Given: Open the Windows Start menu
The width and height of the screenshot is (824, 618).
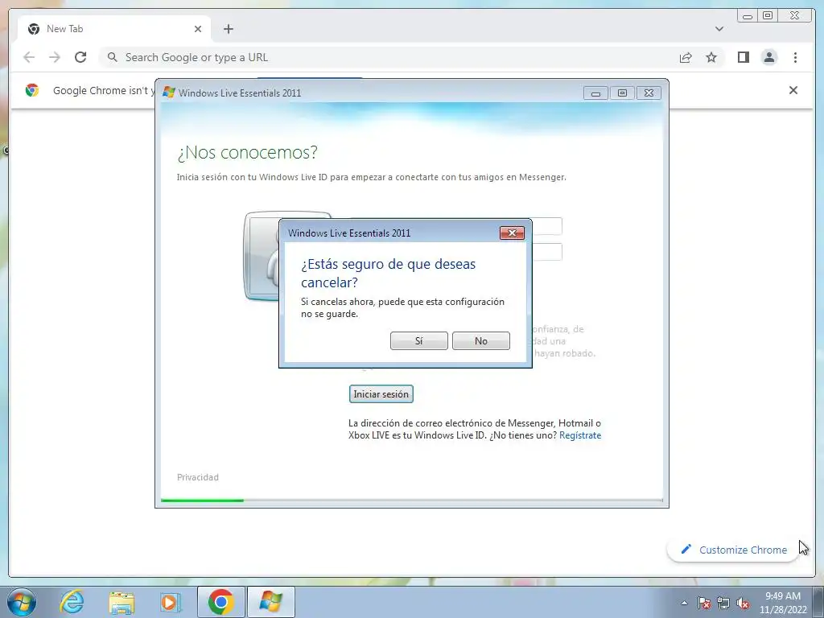Looking at the screenshot, I should 22,602.
